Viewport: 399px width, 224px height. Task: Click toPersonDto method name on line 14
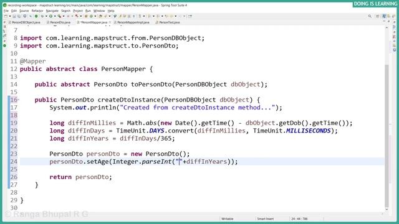(151, 85)
